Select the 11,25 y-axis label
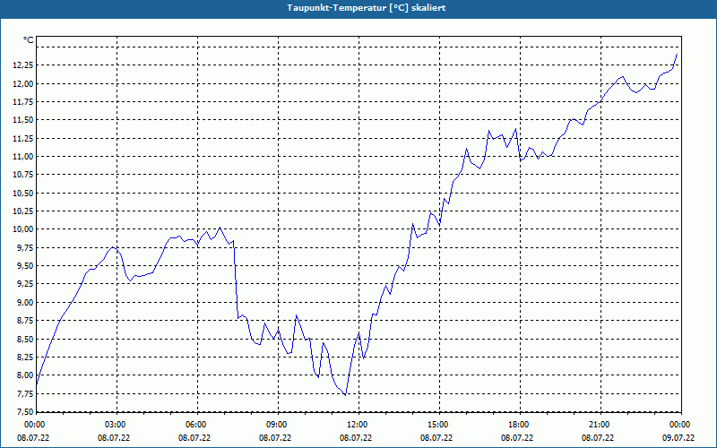The width and height of the screenshot is (717, 448). [x=22, y=139]
